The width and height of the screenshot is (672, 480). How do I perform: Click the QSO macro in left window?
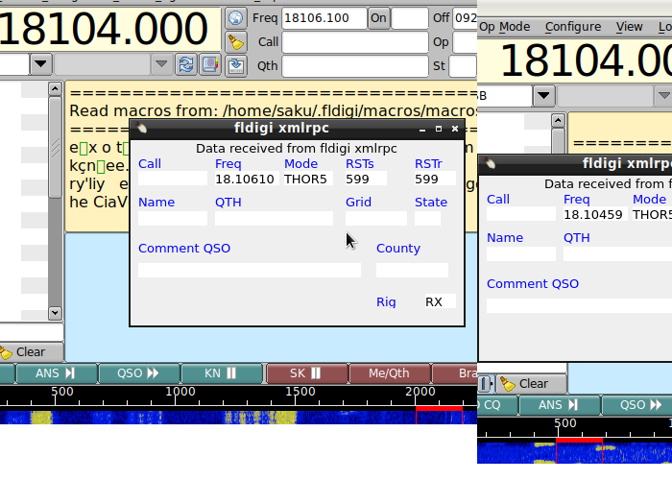139,373
